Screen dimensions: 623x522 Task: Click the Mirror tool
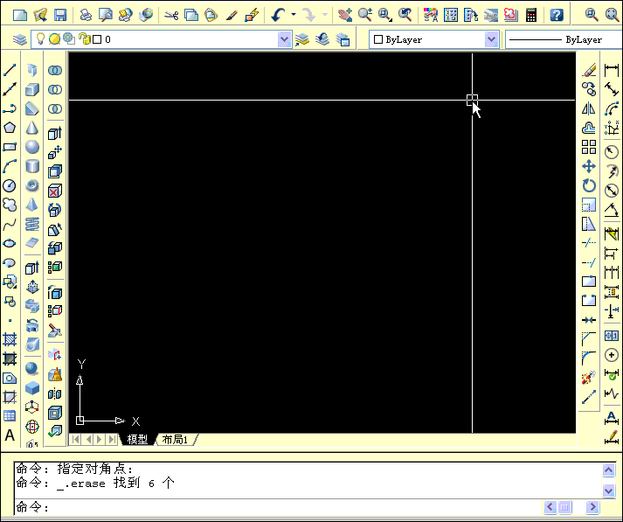589,108
